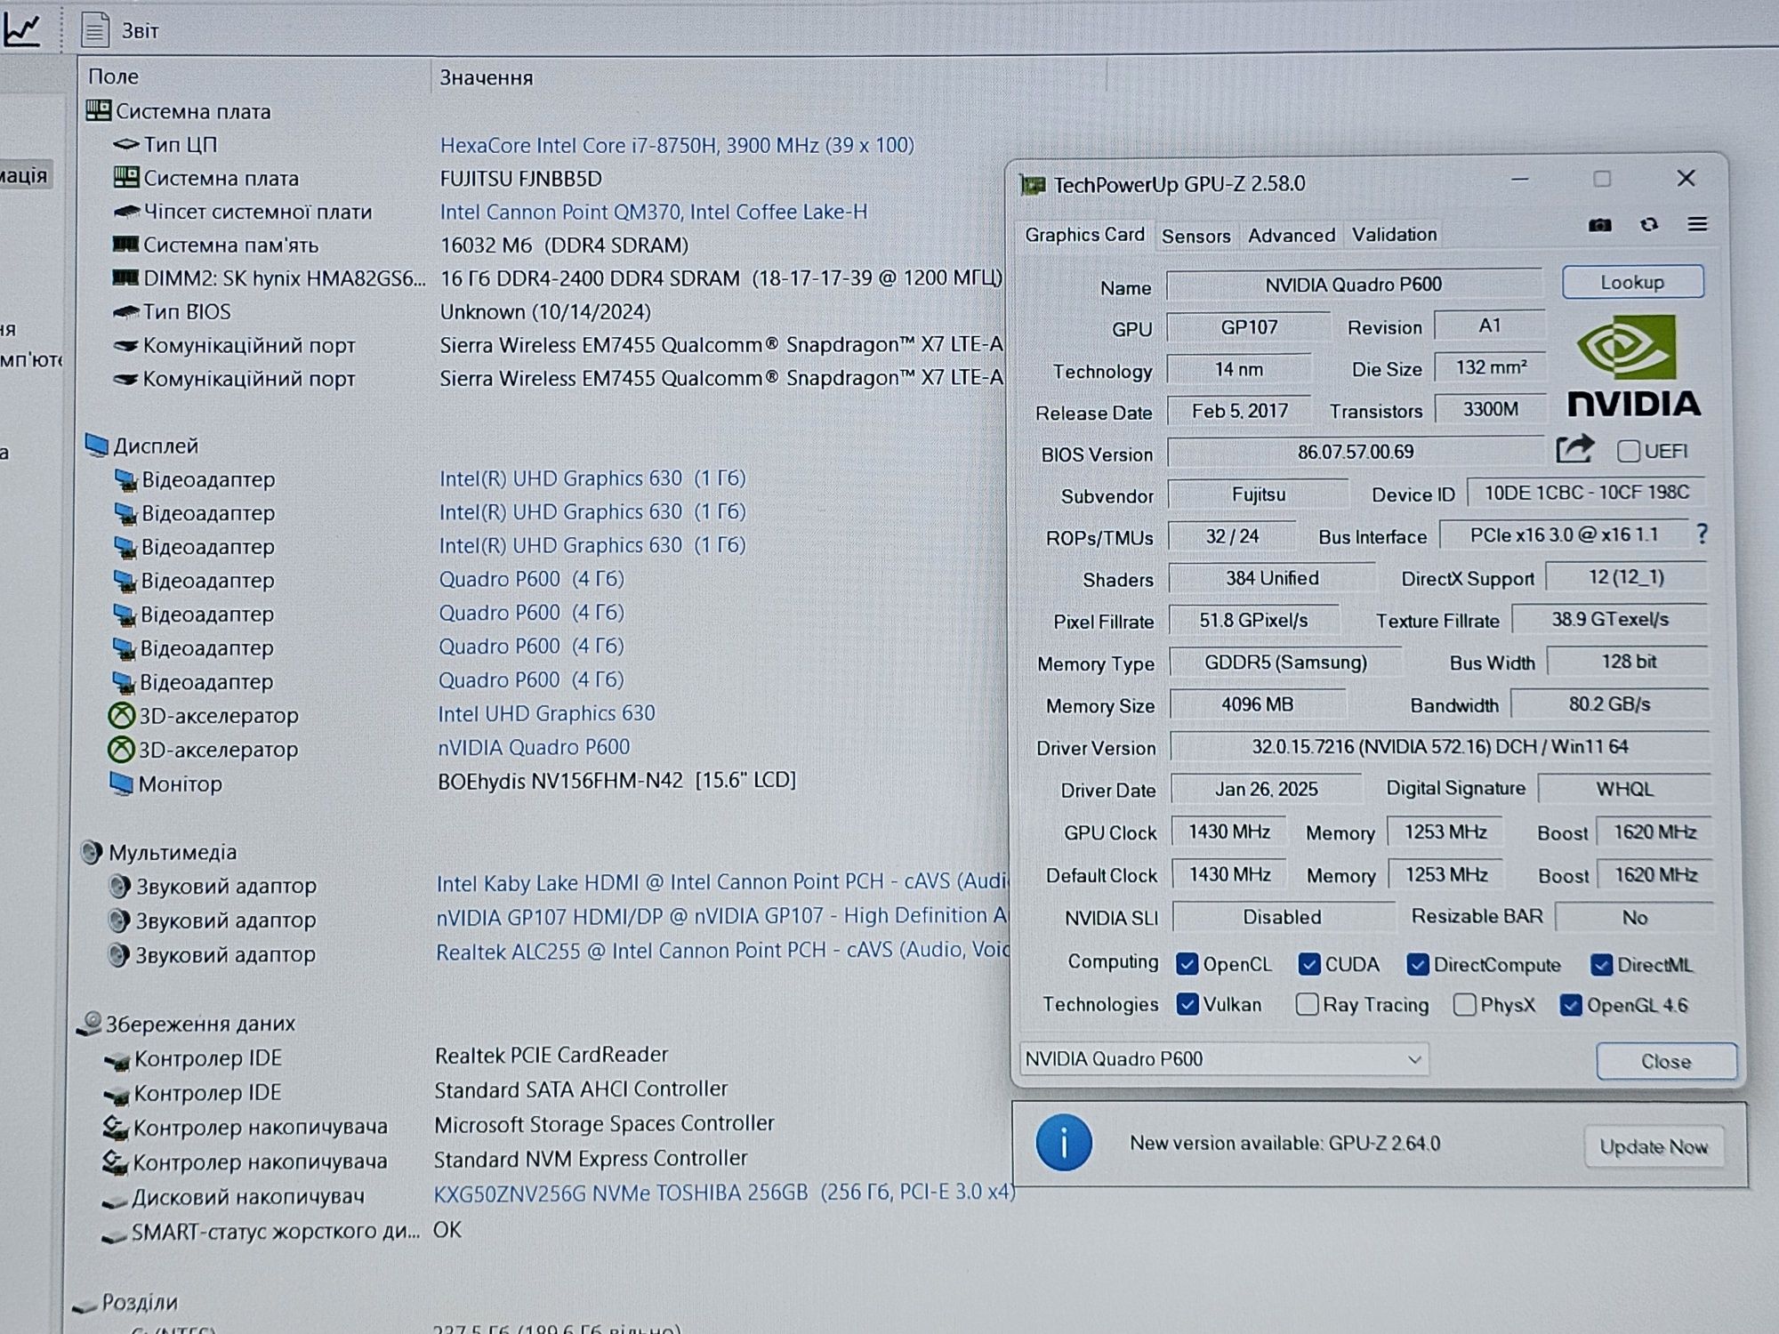Click the GPU Name field NVIDIA Quadro P600
This screenshot has height=1334, width=1779.
[x=1353, y=285]
